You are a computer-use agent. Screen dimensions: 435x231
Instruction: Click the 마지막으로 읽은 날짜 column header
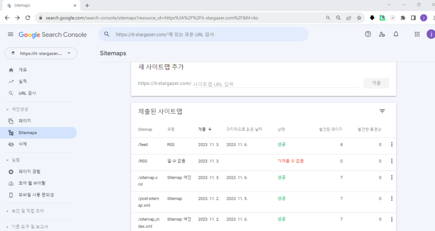(244, 130)
